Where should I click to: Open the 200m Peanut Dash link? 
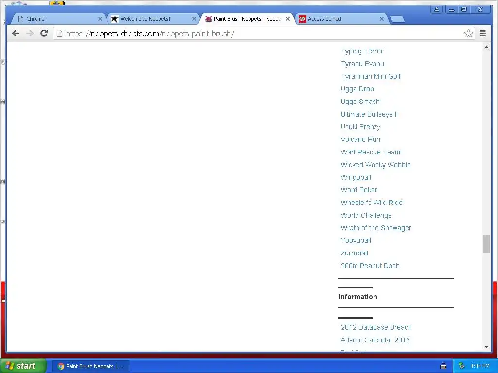pos(370,266)
